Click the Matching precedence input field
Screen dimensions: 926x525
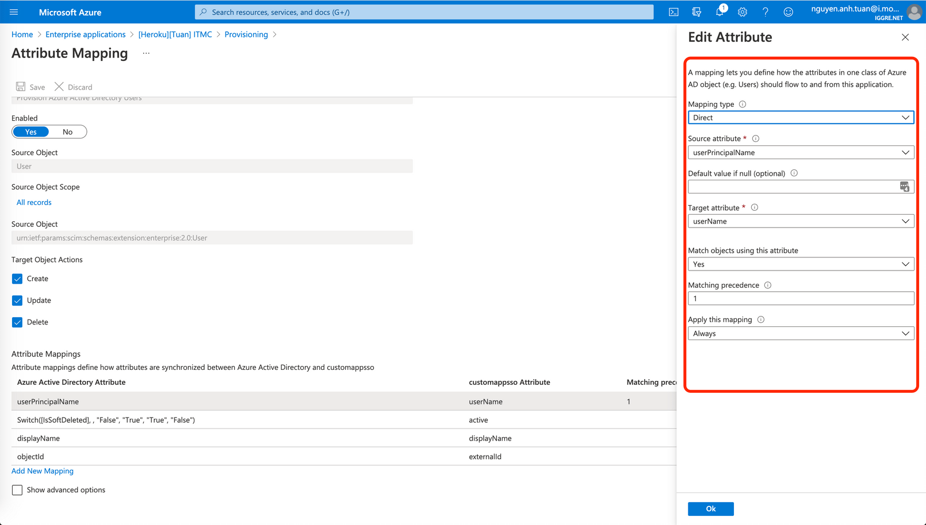pyautogui.click(x=801, y=299)
